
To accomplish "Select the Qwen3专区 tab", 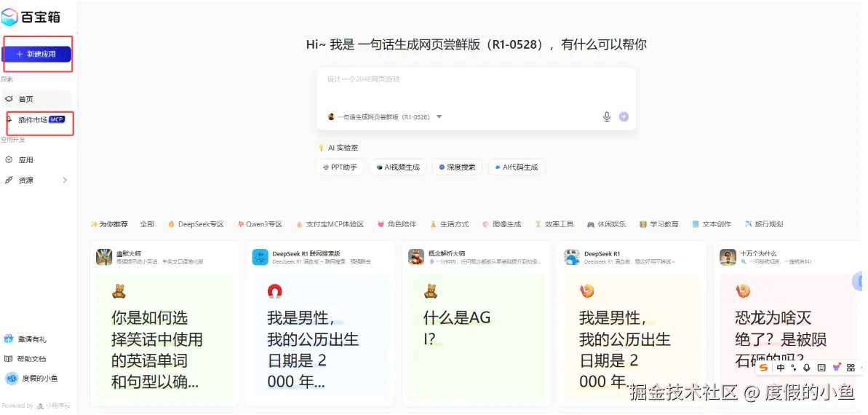I will click(x=260, y=224).
